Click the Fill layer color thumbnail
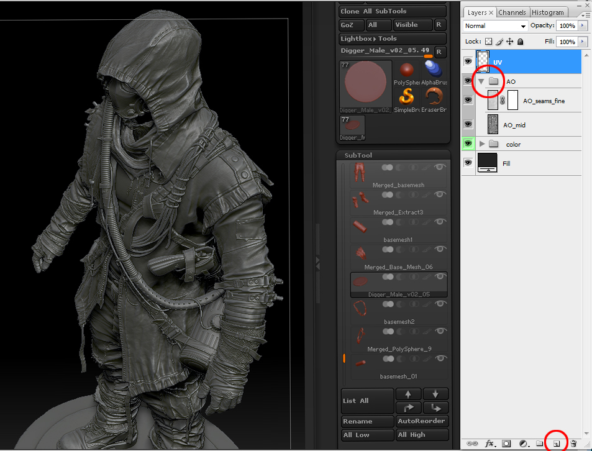Screen dimensions: 592x451 coord(488,163)
